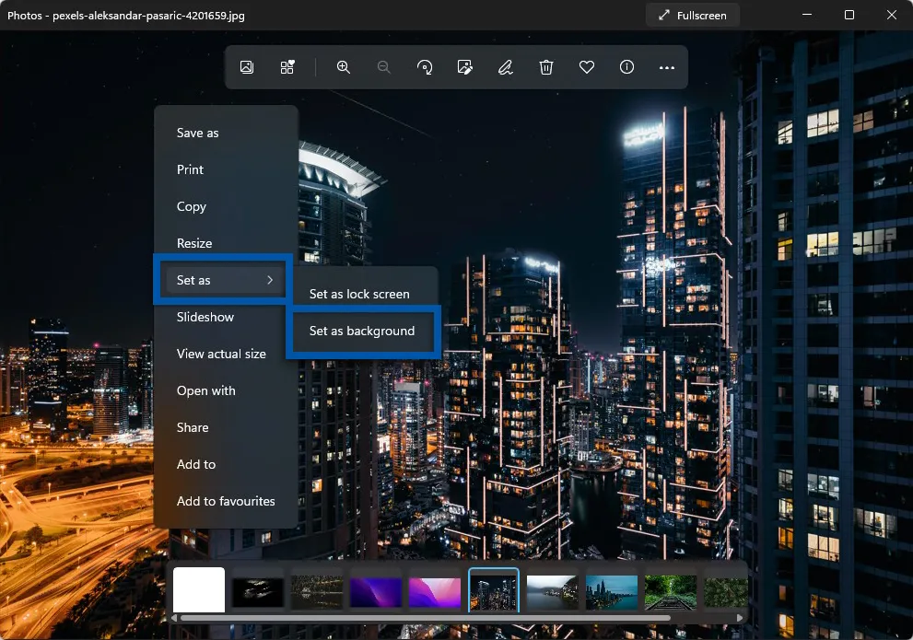The width and height of the screenshot is (913, 640).
Task: Open the edit image tool
Action: point(465,67)
